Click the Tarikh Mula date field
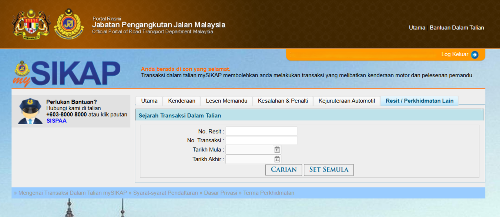 [x=254, y=150]
